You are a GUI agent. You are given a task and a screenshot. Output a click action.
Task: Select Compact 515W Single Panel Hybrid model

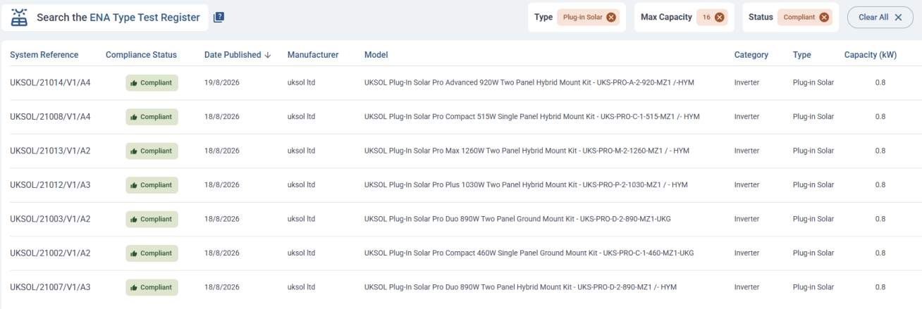[x=532, y=117]
